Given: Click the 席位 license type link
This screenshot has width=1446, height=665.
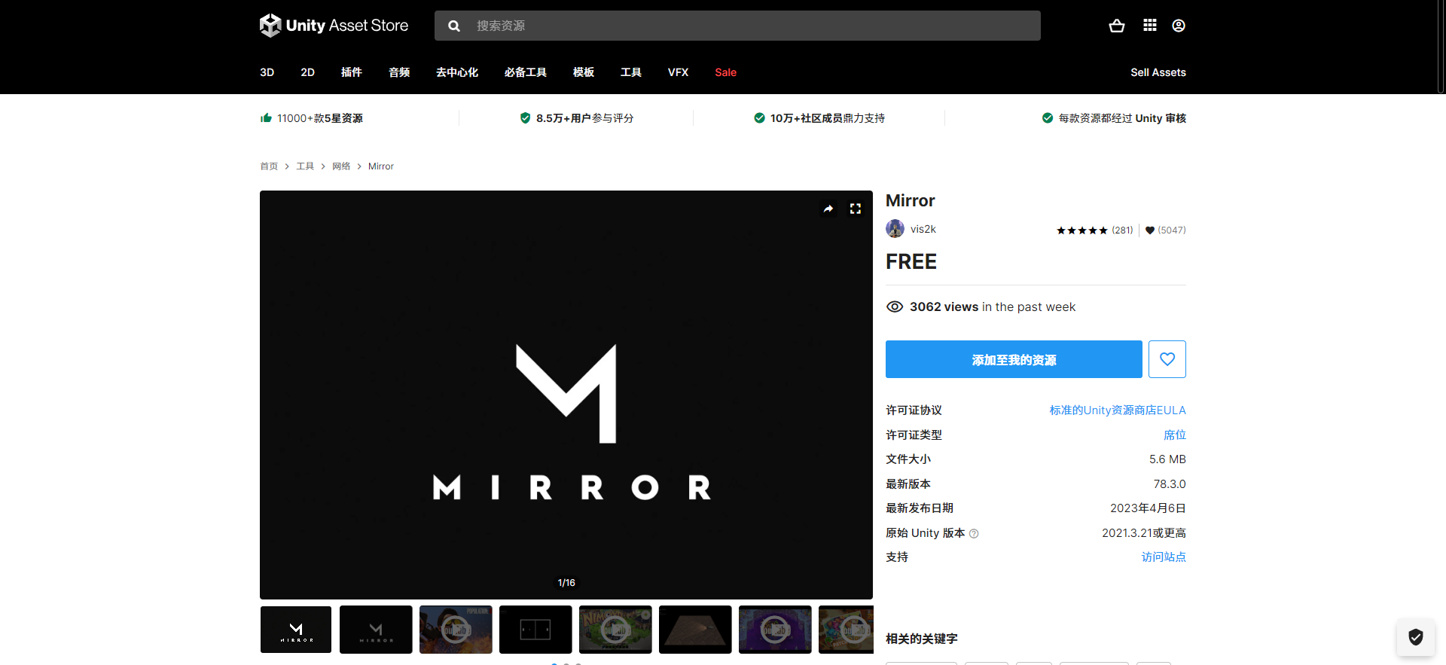Looking at the screenshot, I should 1175,435.
